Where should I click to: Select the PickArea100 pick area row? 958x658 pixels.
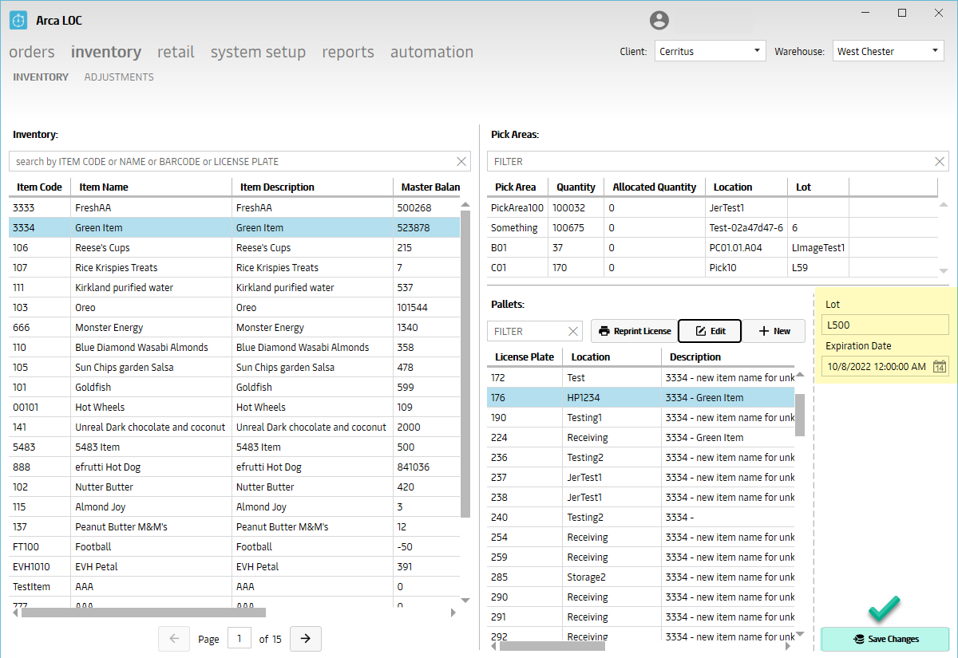pyautogui.click(x=712, y=208)
